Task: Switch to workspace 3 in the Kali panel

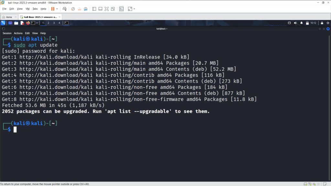Action: click(54, 23)
